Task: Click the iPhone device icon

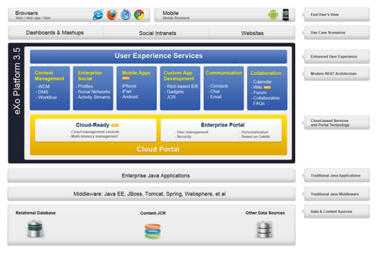Action: point(286,14)
